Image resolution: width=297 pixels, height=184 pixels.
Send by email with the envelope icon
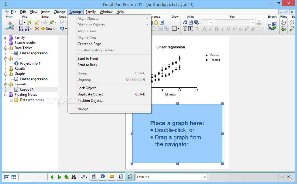[292, 22]
